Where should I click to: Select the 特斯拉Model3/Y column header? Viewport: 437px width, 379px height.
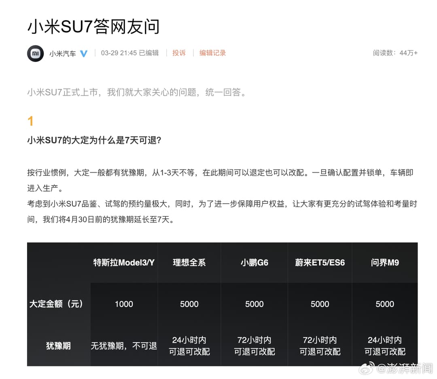pos(123,262)
